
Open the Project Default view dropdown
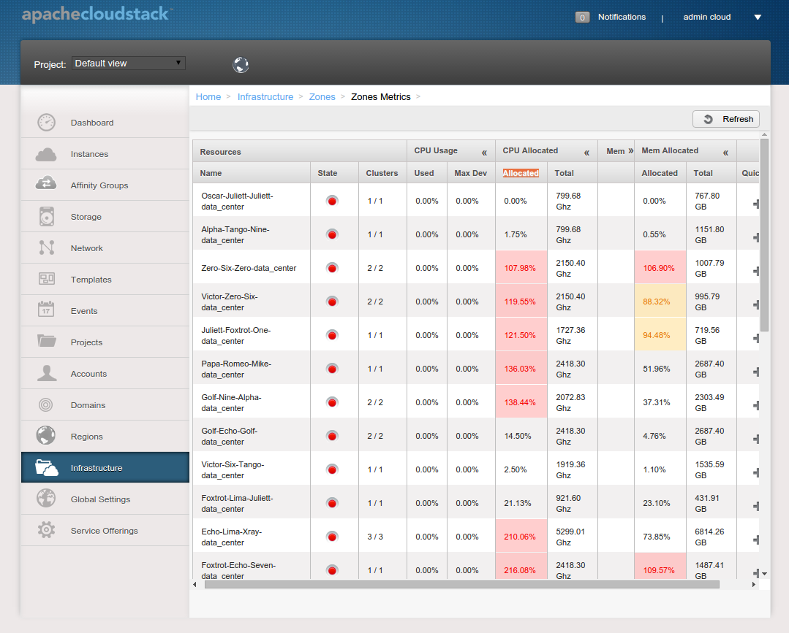point(128,64)
